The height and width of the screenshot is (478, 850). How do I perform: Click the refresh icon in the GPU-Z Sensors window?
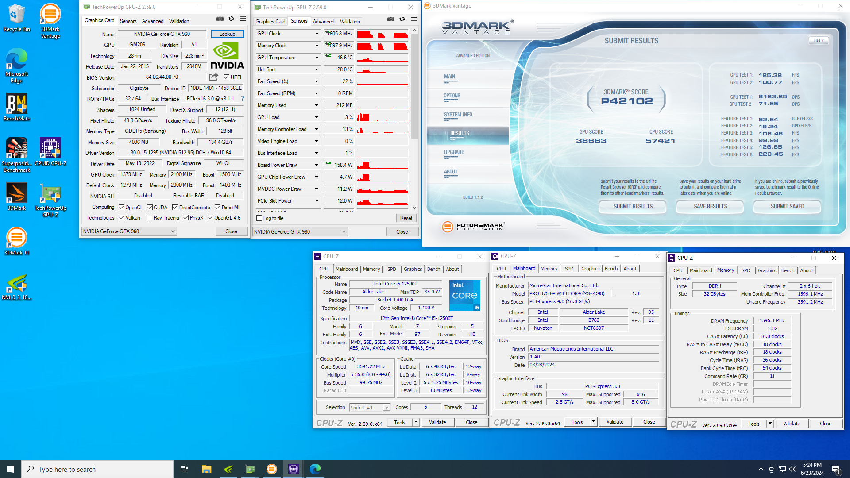tap(402, 19)
